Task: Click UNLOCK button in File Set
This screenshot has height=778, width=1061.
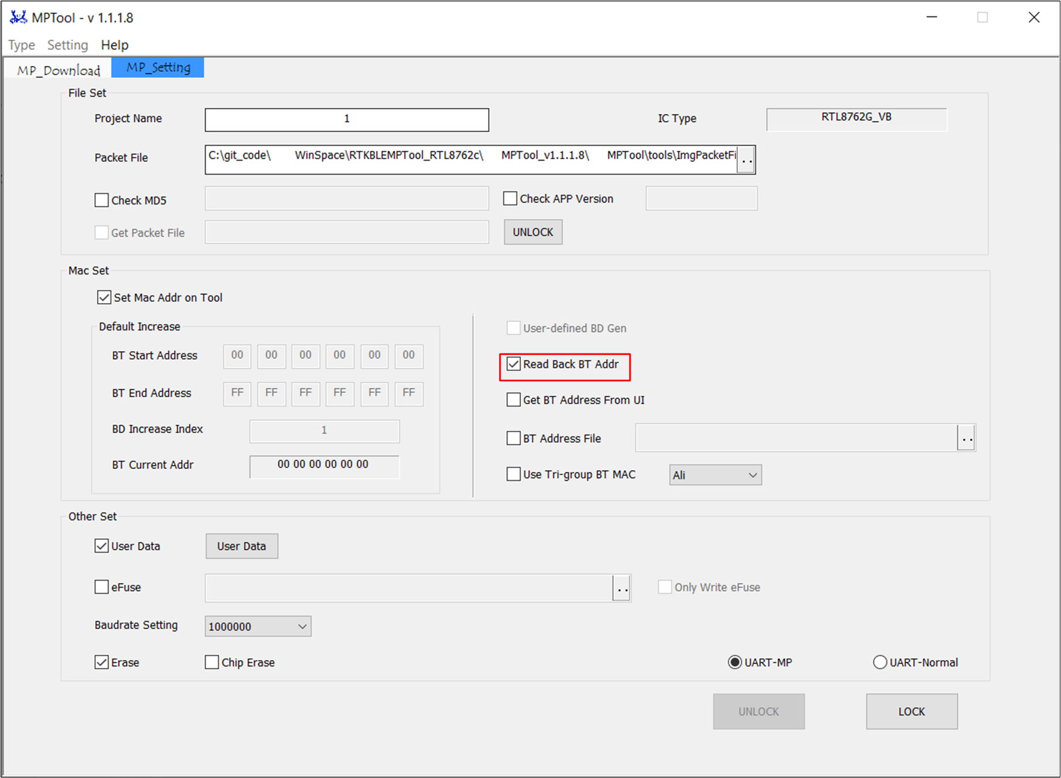Action: [533, 232]
